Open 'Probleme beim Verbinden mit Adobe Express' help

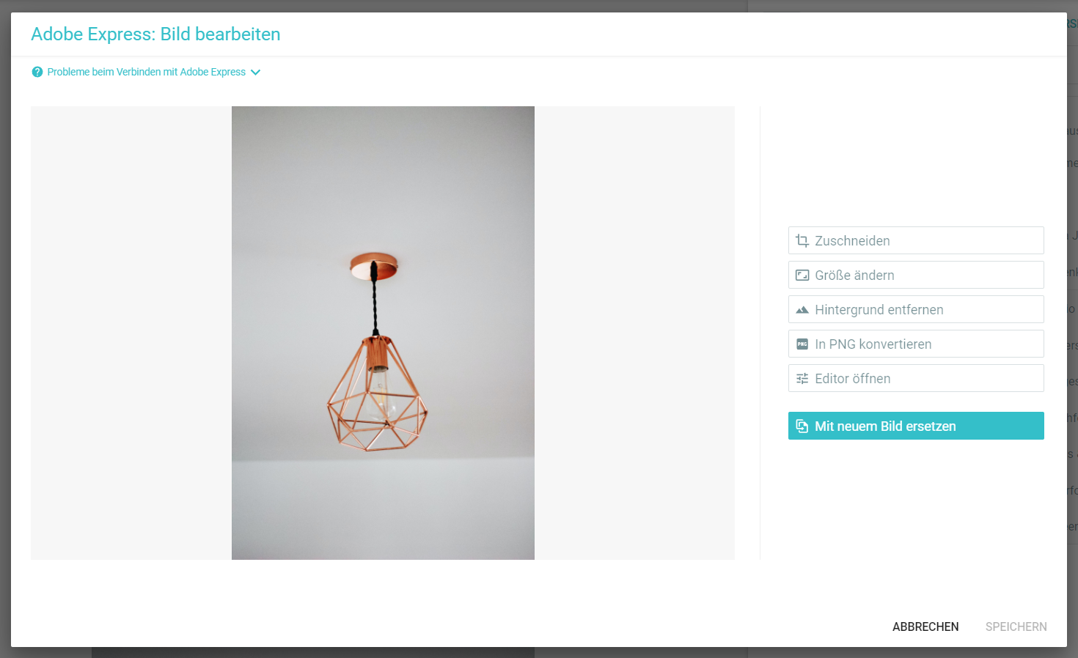[x=146, y=72]
